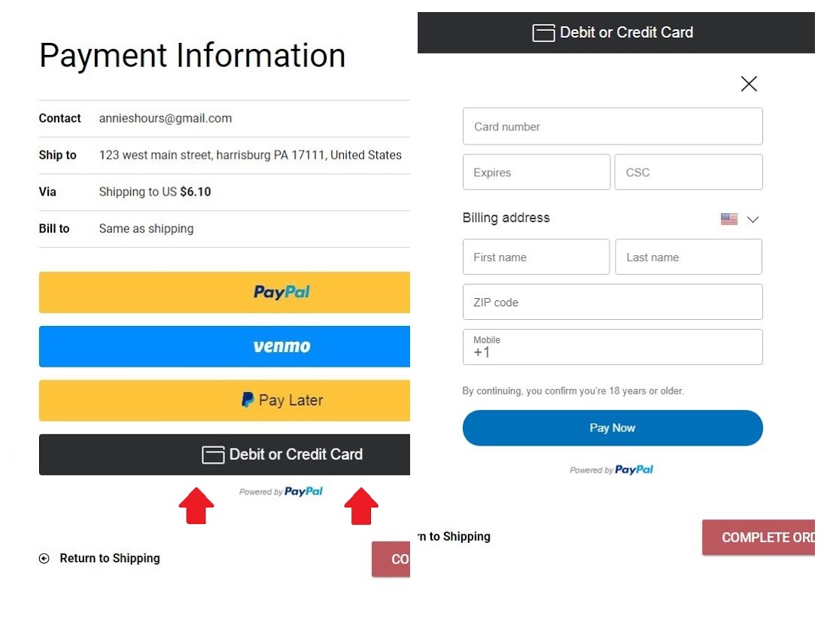Viewport: 827px width, 621px height.
Task: Click the PayPal P logo on Pay Later
Action: [x=248, y=400]
